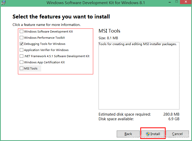This screenshot has height=141, width=192.
Task: Cancel the SDK installation
Action: click(177, 134)
